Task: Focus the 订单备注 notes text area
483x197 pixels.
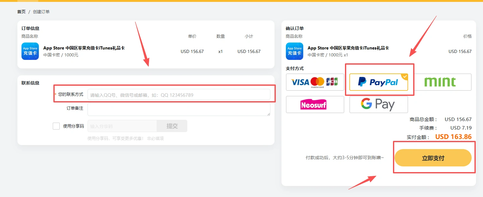Action: (178, 109)
